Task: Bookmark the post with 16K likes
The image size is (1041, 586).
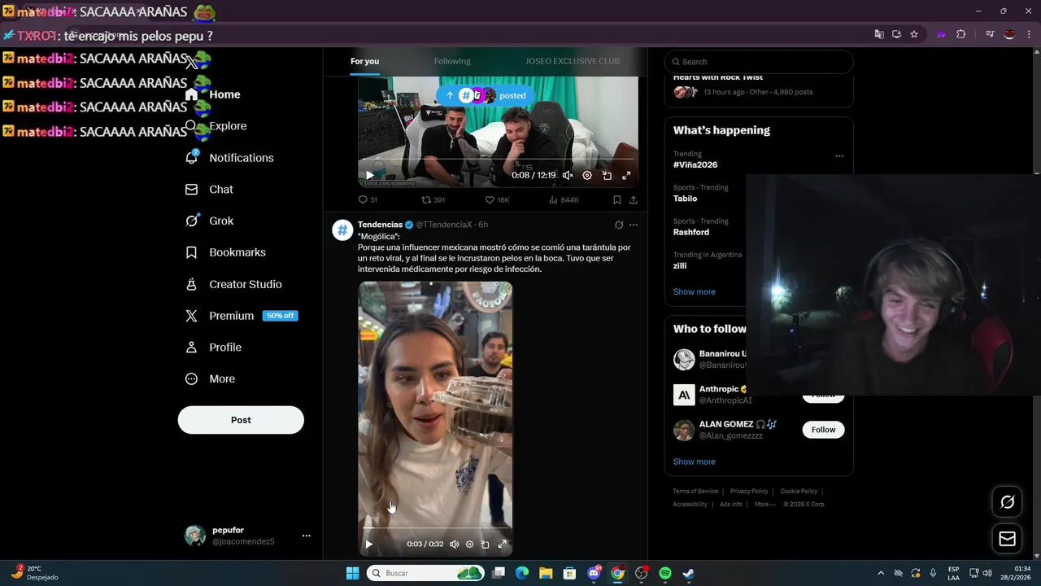Action: point(617,199)
